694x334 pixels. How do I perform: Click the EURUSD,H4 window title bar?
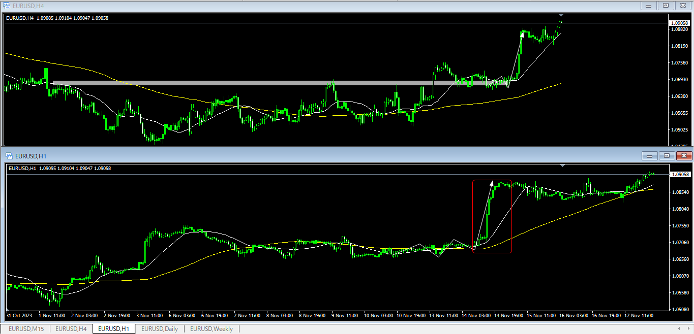[305, 5]
